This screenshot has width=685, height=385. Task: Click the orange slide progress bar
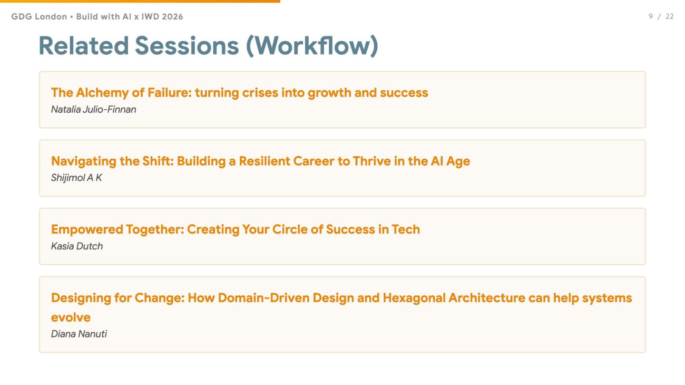(x=140, y=1)
